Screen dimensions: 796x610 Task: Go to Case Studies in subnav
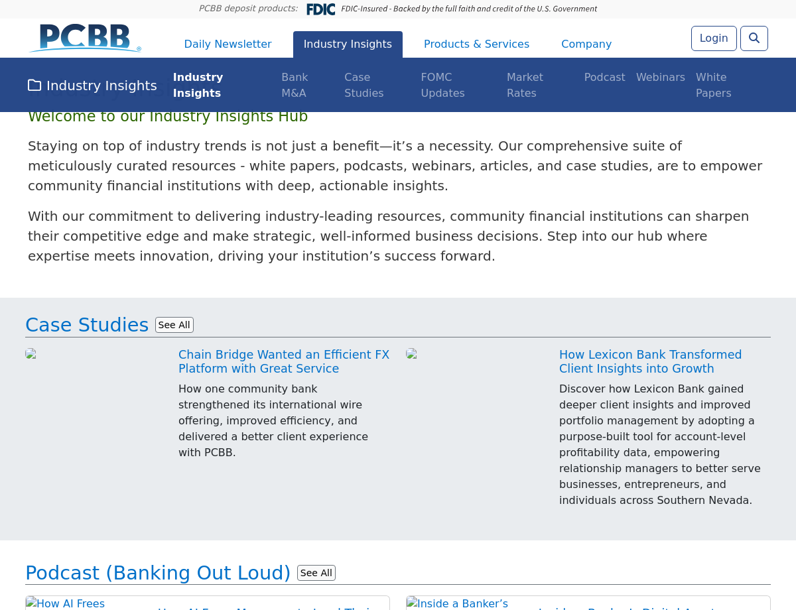(x=364, y=86)
